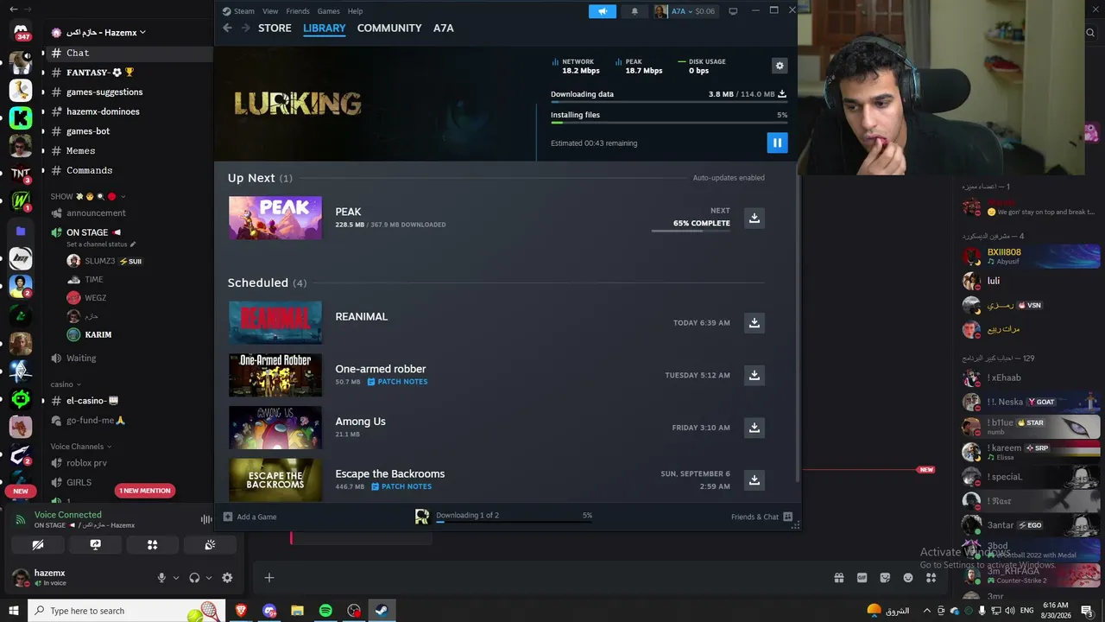Screen dimensions: 1105x622
Task: Collapse the casino category
Action: (x=66, y=384)
